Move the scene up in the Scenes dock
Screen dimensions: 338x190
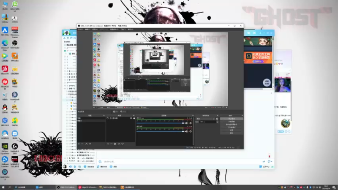click(x=87, y=144)
